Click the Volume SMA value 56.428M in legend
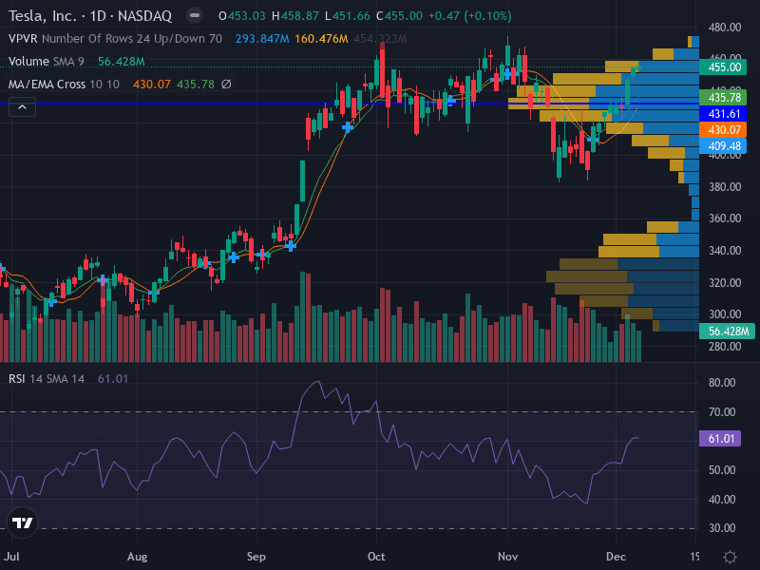Image resolution: width=760 pixels, height=570 pixels. coord(122,62)
